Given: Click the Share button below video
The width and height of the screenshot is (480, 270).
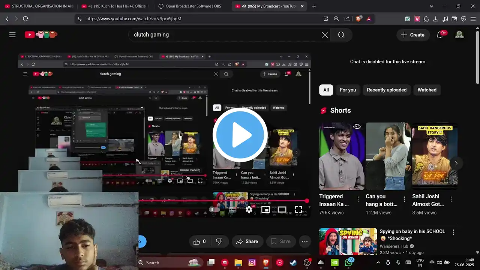Looking at the screenshot, I should tap(247, 241).
